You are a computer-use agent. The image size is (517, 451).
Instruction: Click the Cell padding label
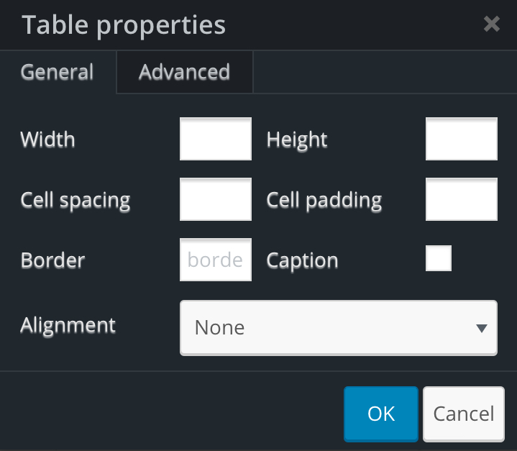click(x=324, y=200)
